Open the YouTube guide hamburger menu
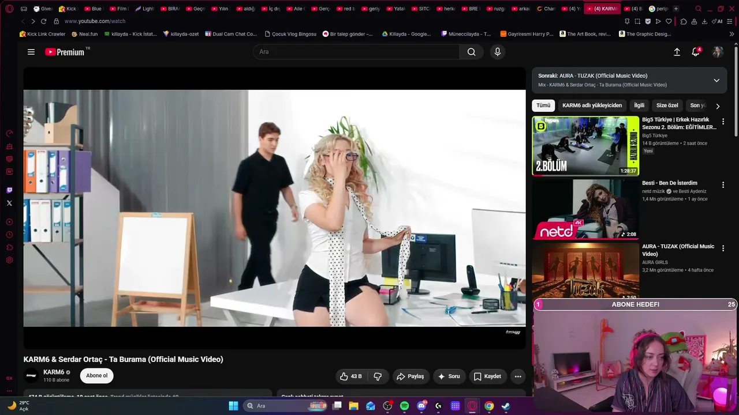 pos(31,52)
